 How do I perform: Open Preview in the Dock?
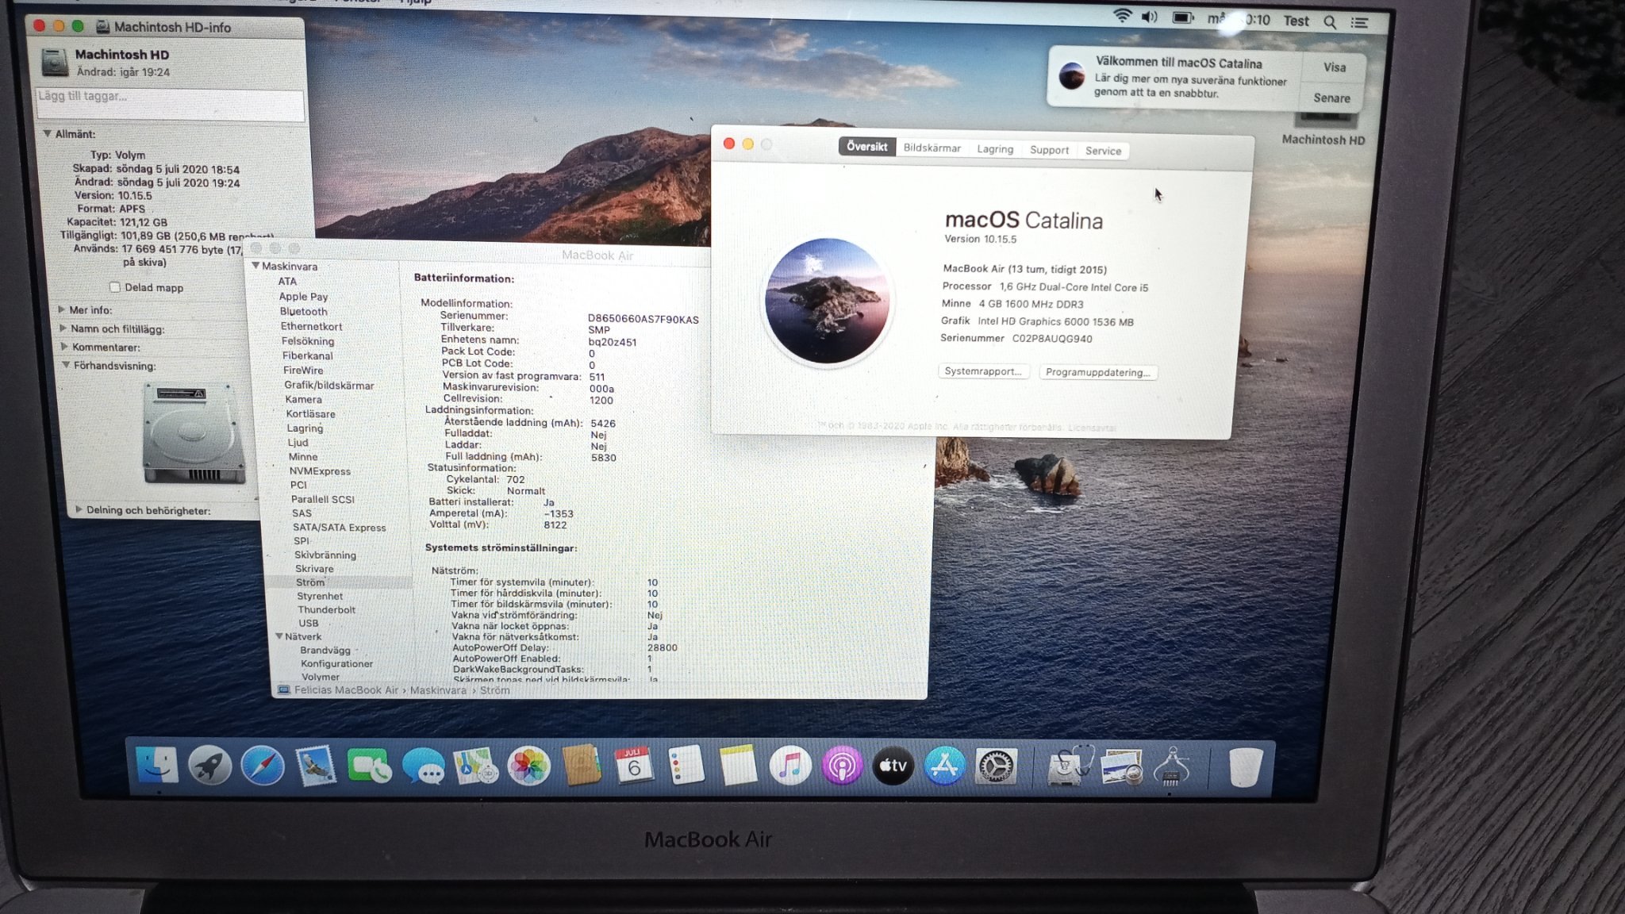pyautogui.click(x=1121, y=766)
